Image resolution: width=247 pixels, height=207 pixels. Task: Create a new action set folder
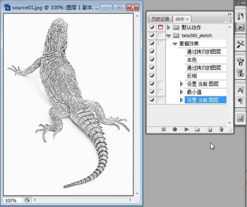(x=197, y=129)
